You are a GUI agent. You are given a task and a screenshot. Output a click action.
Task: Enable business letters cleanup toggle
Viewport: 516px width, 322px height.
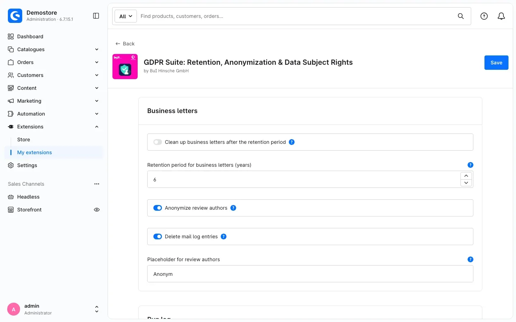pos(158,142)
